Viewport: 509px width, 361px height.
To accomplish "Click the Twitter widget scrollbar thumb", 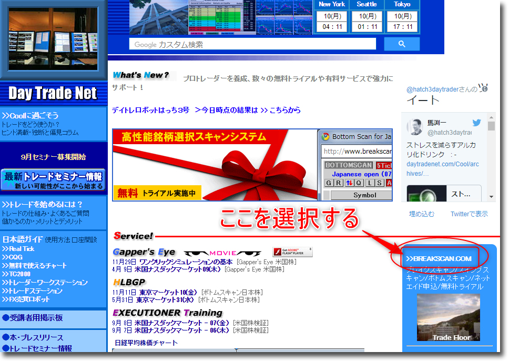I will coord(491,126).
